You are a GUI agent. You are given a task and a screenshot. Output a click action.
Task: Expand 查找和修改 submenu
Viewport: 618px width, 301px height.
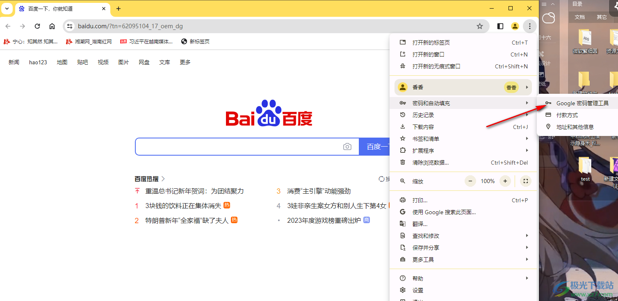(x=463, y=236)
